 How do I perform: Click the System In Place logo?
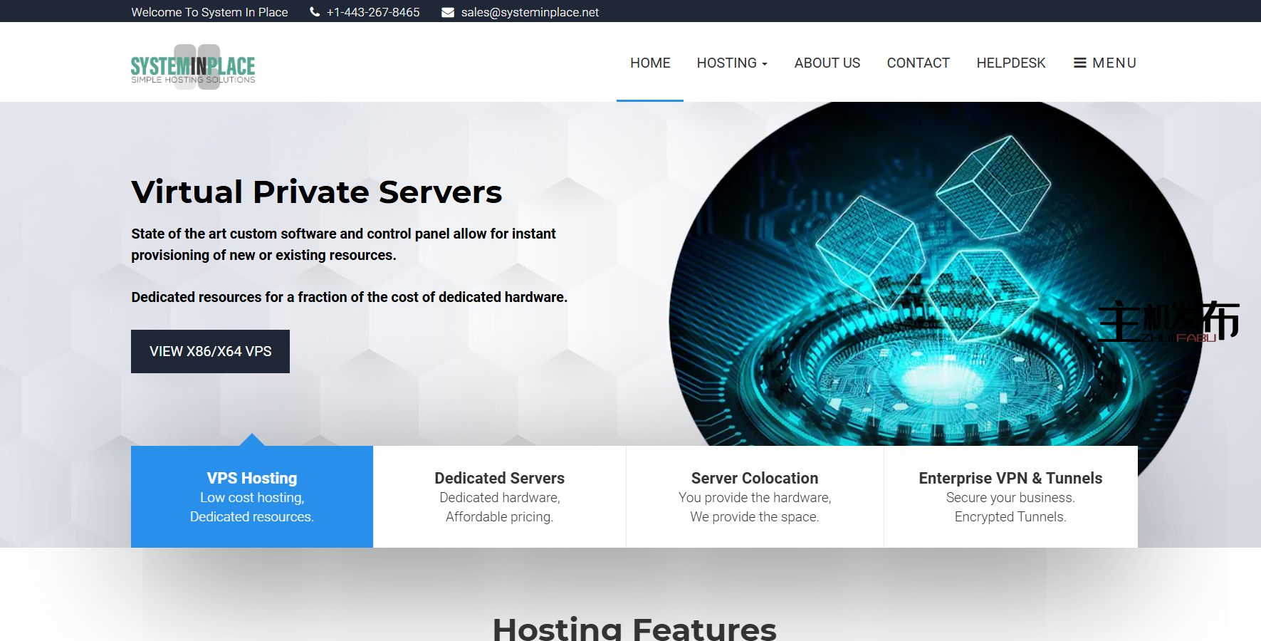[x=193, y=67]
